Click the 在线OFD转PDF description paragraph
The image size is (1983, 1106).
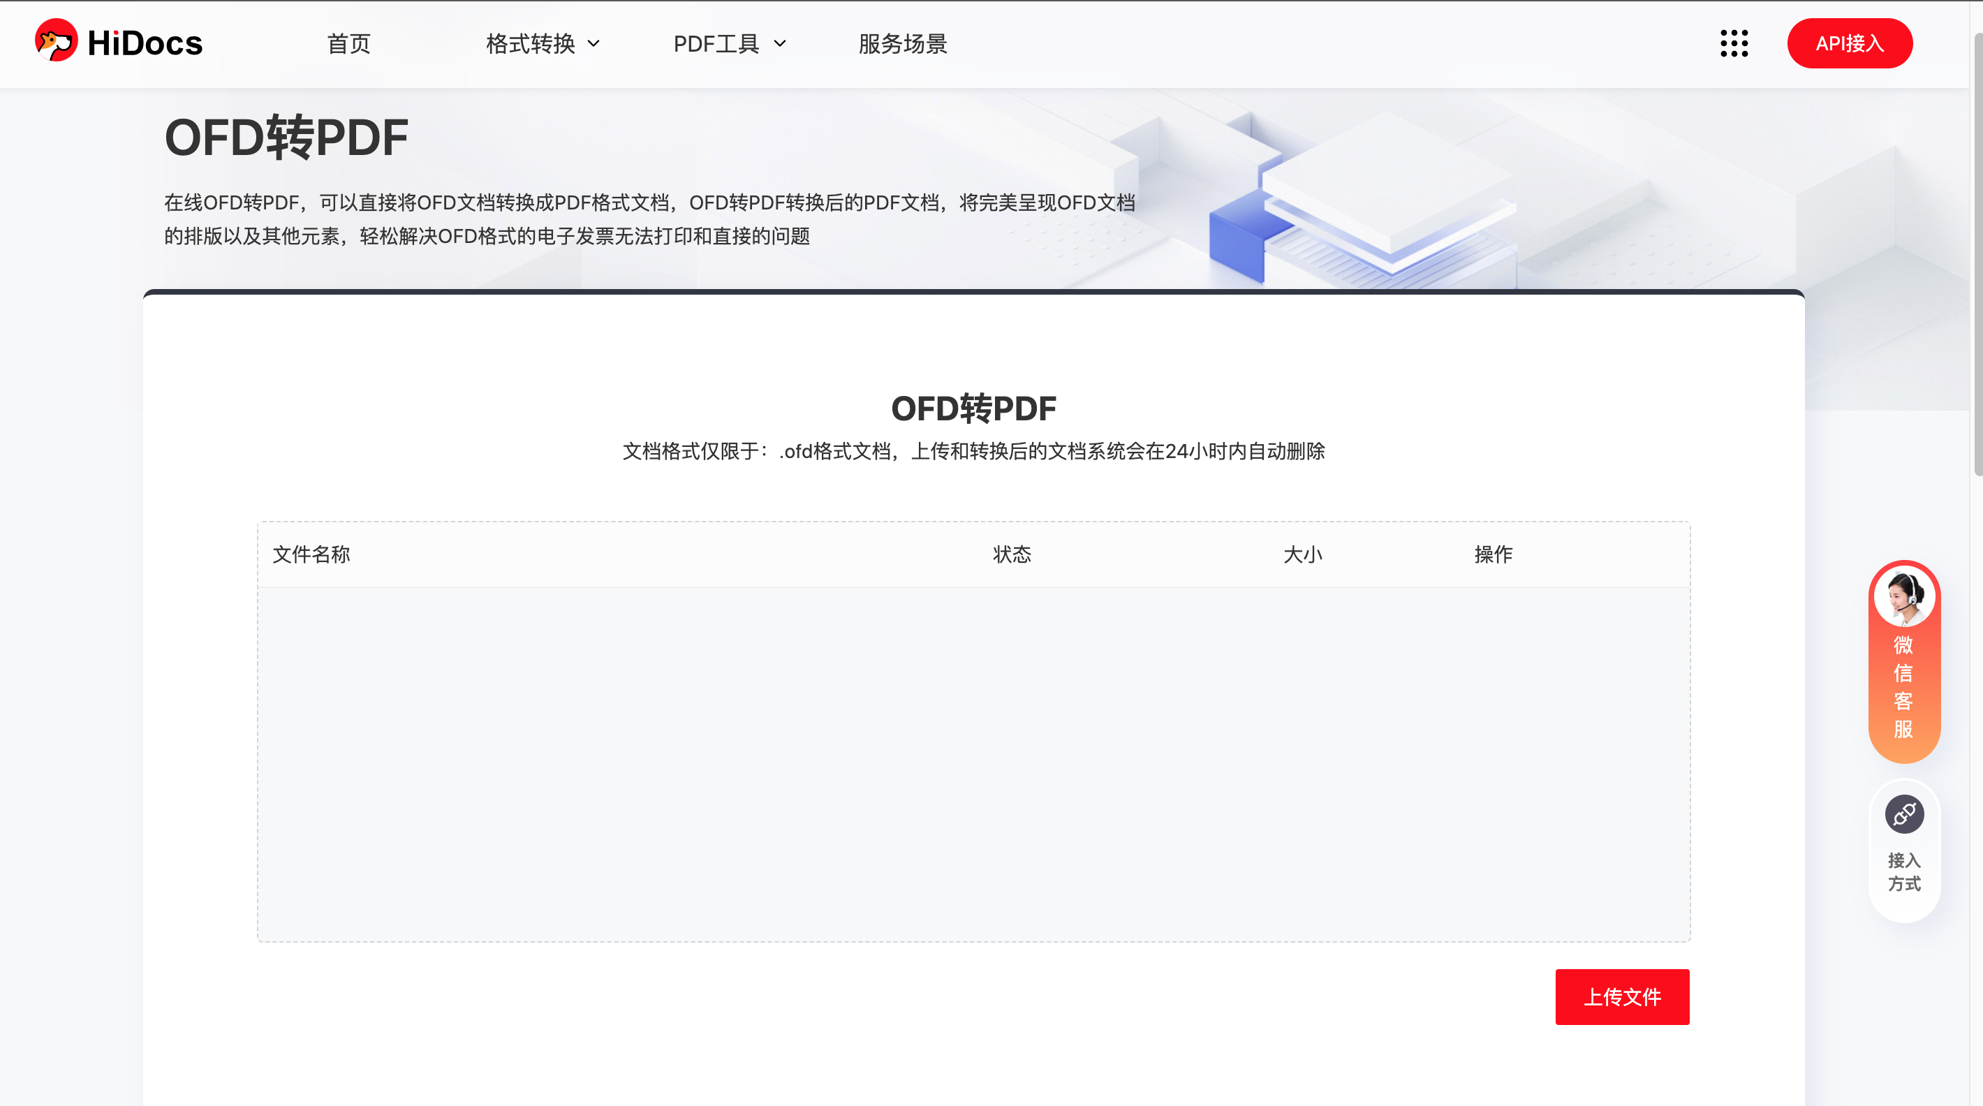tap(649, 219)
